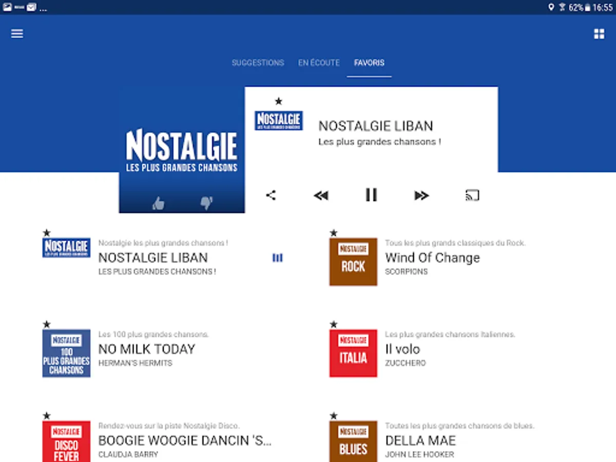This screenshot has height=462, width=616.
Task: Tap 'Les plus grandes chansons !' subtitle in player
Action: pyautogui.click(x=380, y=142)
